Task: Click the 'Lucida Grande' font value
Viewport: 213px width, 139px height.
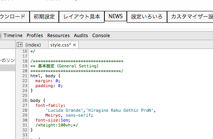Action: pyautogui.click(x=65, y=110)
